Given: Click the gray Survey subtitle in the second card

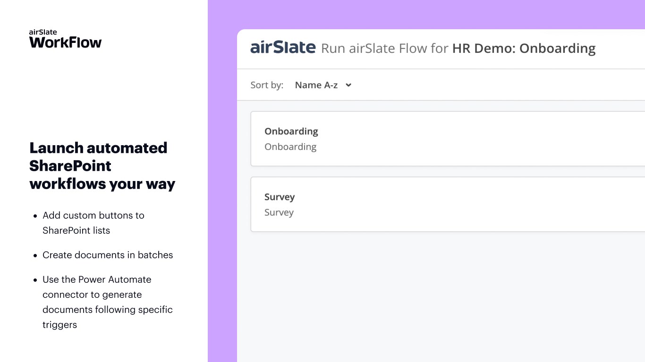Looking at the screenshot, I should click(x=279, y=213).
